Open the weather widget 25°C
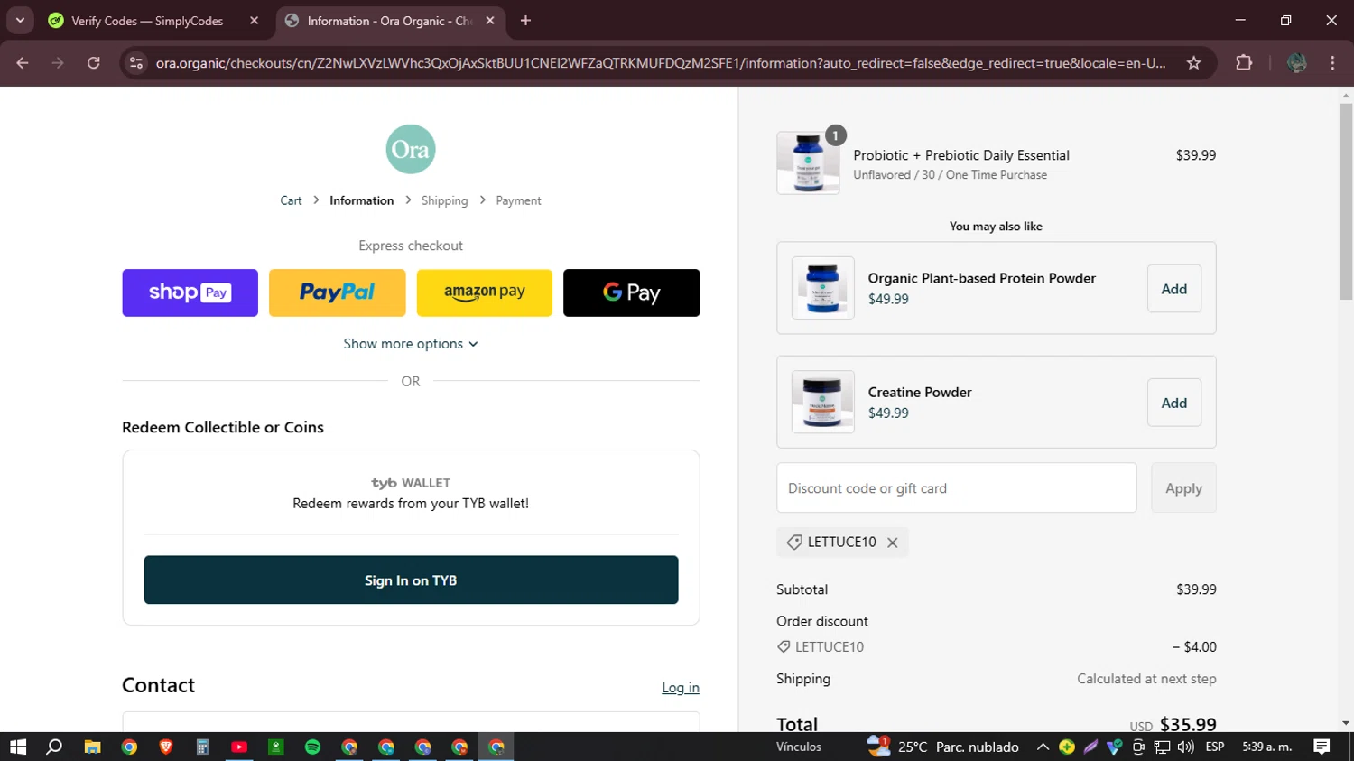 pos(942,747)
